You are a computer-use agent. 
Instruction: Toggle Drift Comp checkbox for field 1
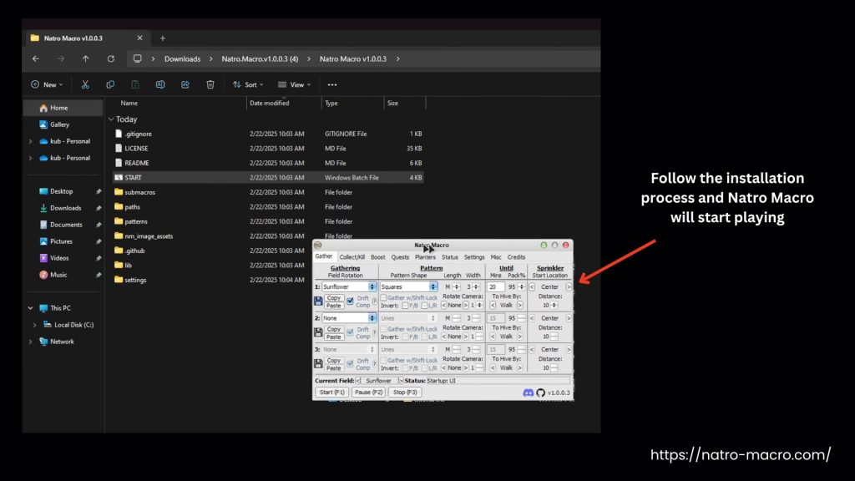click(351, 301)
